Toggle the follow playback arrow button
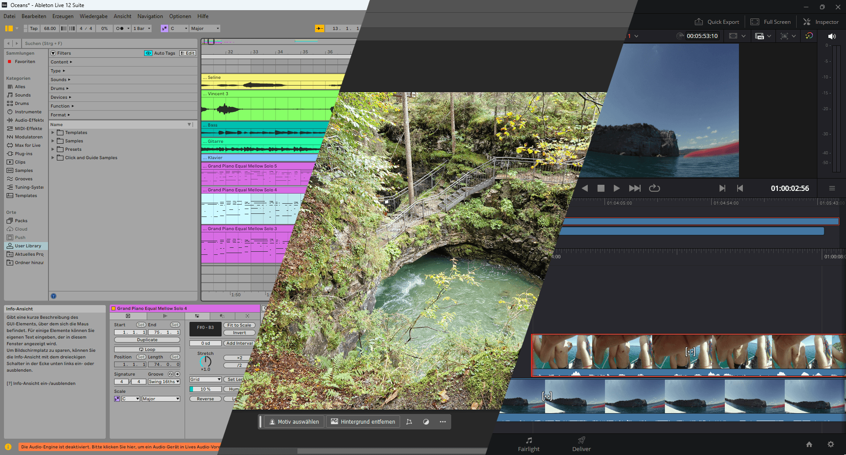The width and height of the screenshot is (846, 455). point(319,29)
